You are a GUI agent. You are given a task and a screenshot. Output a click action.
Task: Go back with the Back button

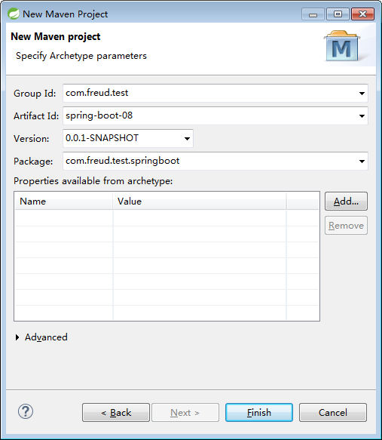pyautogui.click(x=116, y=413)
